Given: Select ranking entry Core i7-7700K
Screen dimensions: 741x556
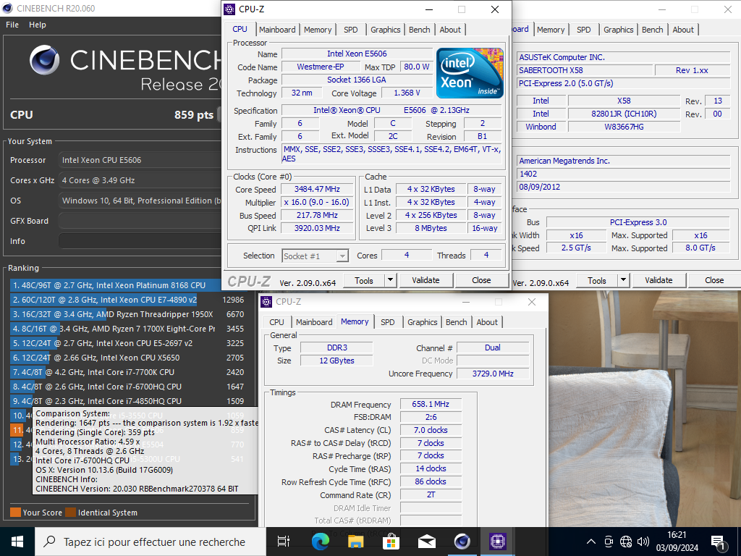Looking at the screenshot, I should 127,372.
